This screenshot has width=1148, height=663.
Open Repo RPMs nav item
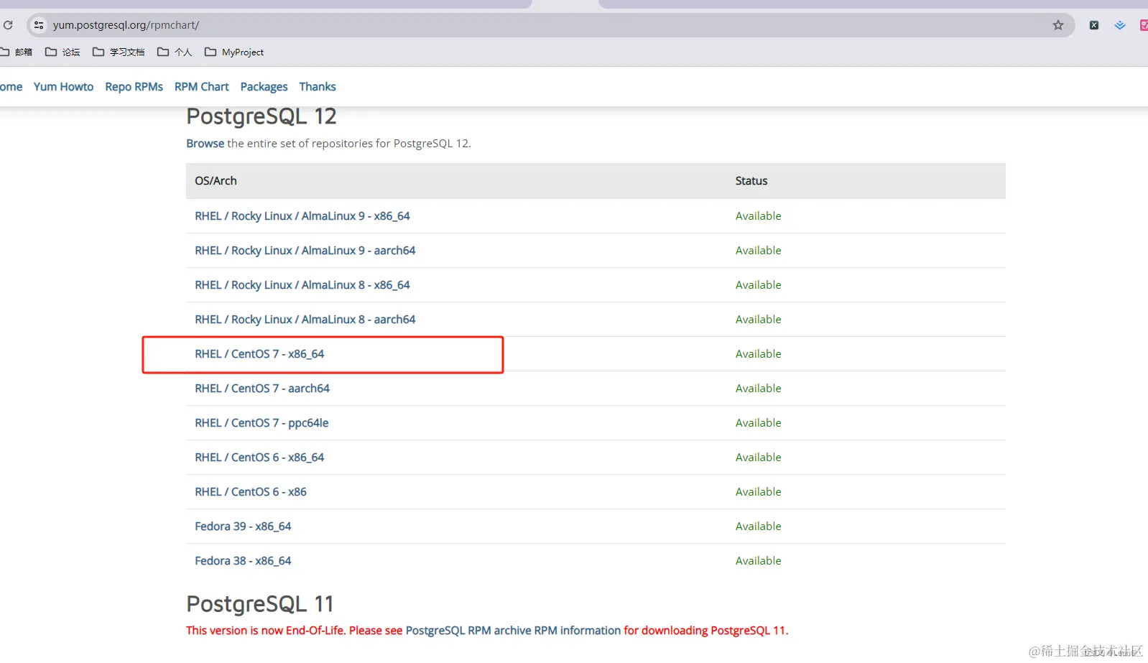tap(134, 87)
